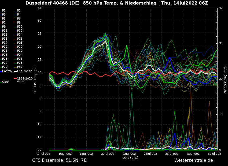This screenshot has height=166, width=228.
Task: Click the Niederschlag (mm) axis title
Action: (225, 79)
